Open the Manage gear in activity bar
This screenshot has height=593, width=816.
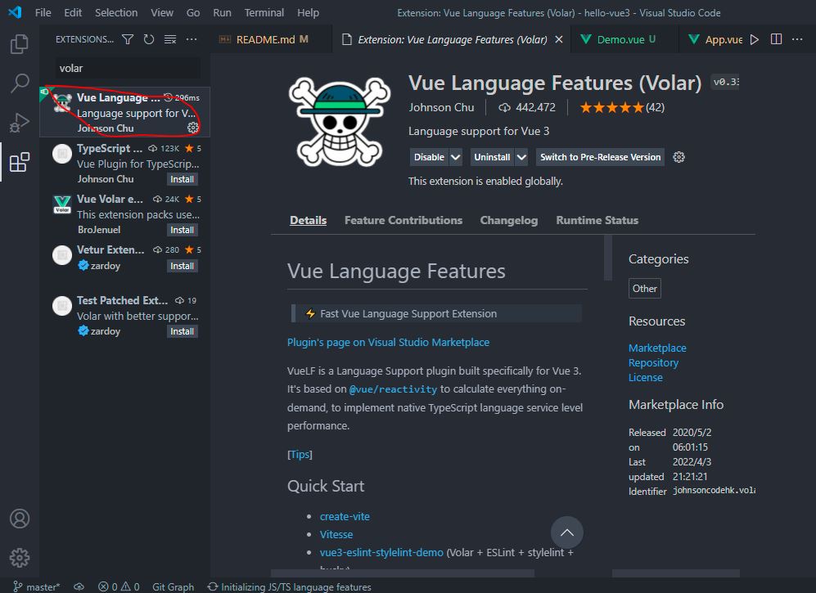coord(20,558)
